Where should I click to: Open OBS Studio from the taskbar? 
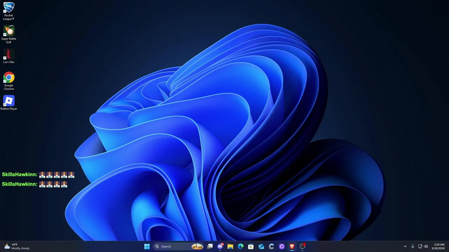(x=302, y=246)
